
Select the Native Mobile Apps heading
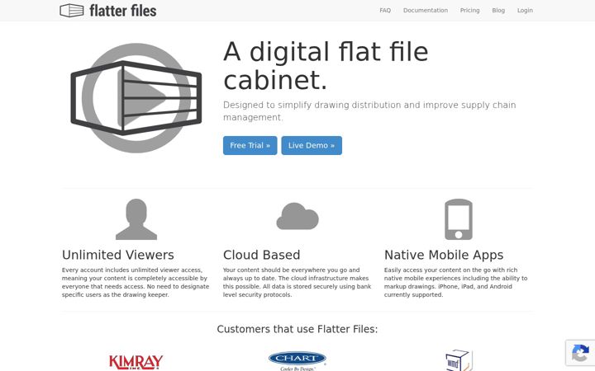[x=444, y=255]
